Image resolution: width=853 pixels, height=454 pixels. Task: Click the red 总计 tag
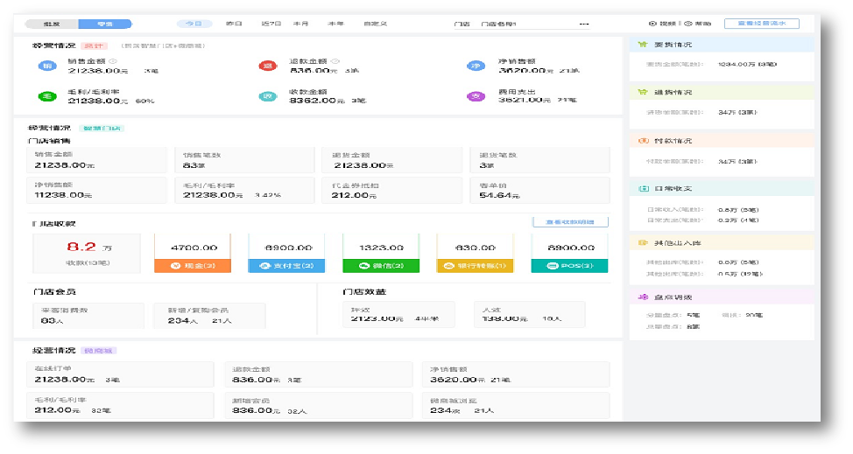pyautogui.click(x=94, y=46)
